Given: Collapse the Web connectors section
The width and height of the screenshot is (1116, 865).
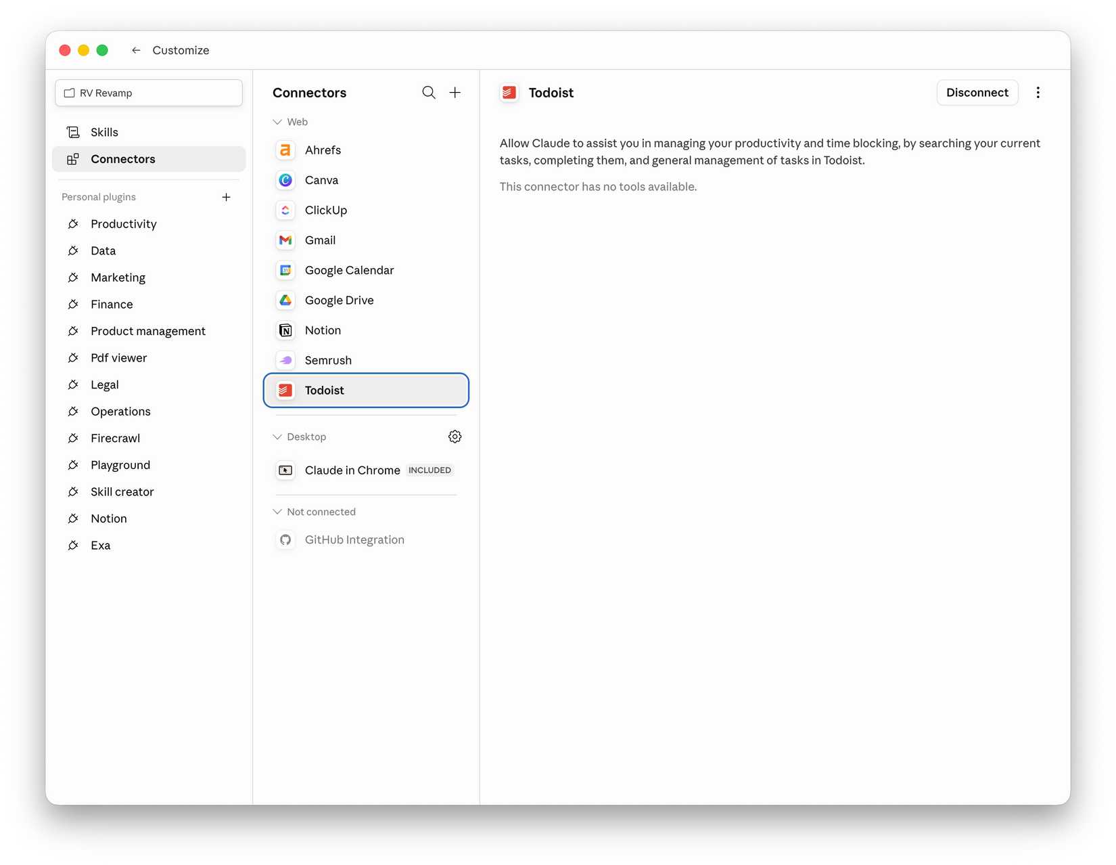Looking at the screenshot, I should pyautogui.click(x=277, y=122).
